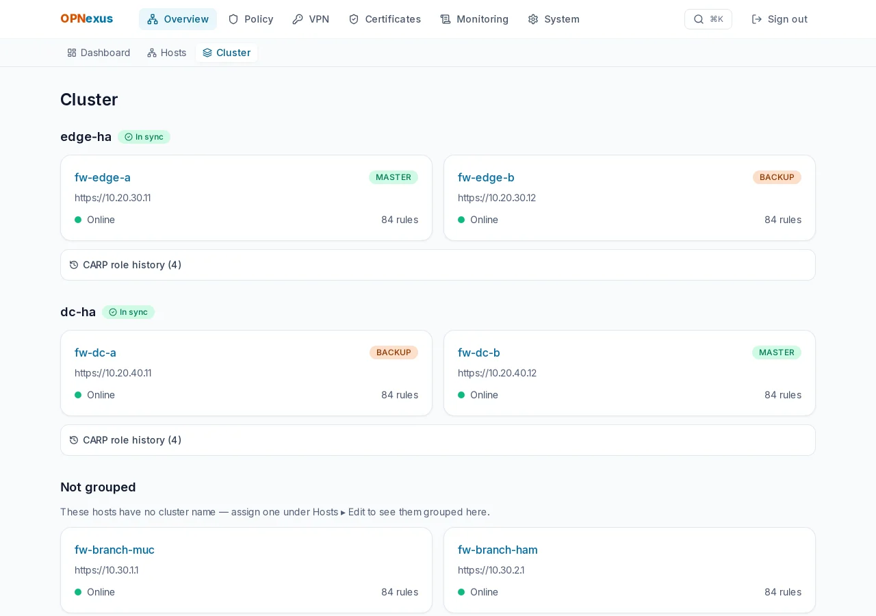The width and height of the screenshot is (876, 616).
Task: Switch to the Dashboard tab
Action: pyautogui.click(x=99, y=53)
